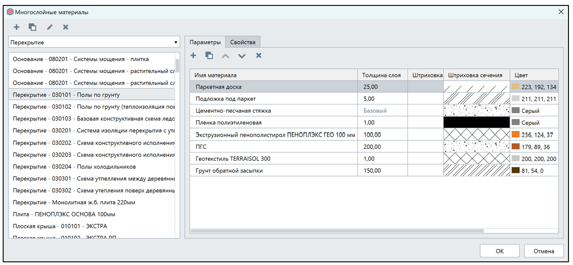Viewport: 573px width, 265px height.
Task: Open color swatch 223, 192, 134 of Паркетная доска
Action: pos(516,87)
